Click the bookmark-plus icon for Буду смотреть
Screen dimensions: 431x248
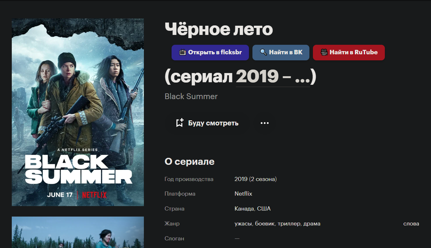coord(180,123)
